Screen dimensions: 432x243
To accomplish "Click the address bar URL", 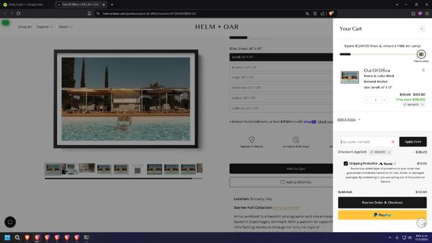I will (150, 13).
